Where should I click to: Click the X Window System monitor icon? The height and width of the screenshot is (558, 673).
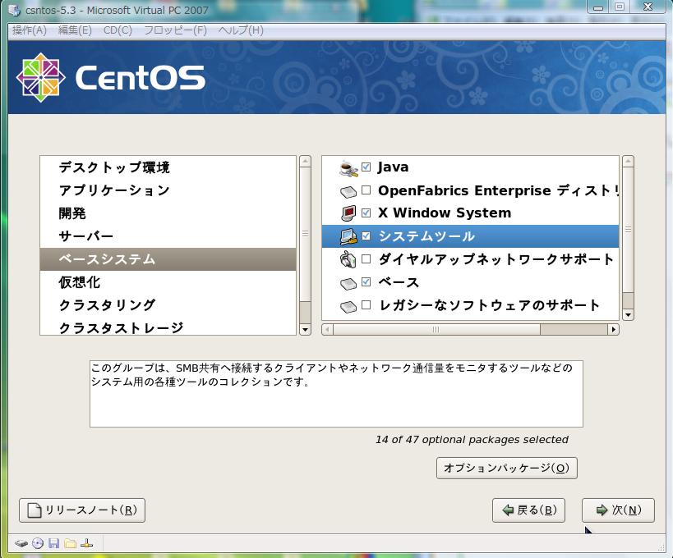coord(349,213)
